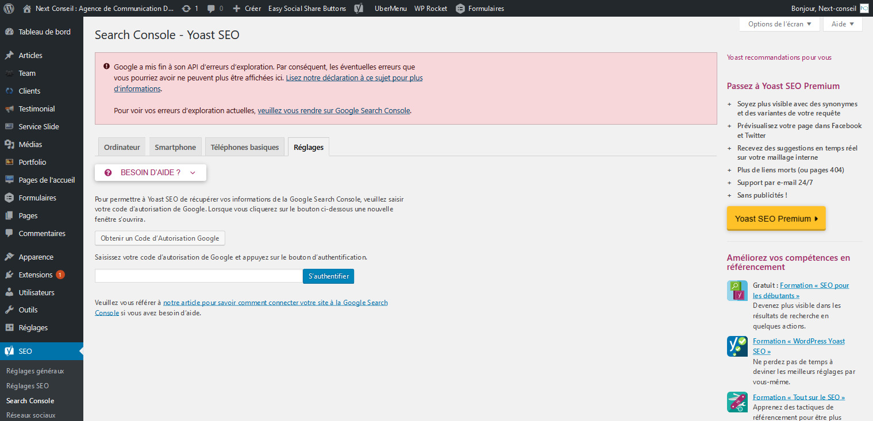Image resolution: width=873 pixels, height=421 pixels.
Task: Click the Apparence paintbrush icon
Action: [x=9, y=257]
